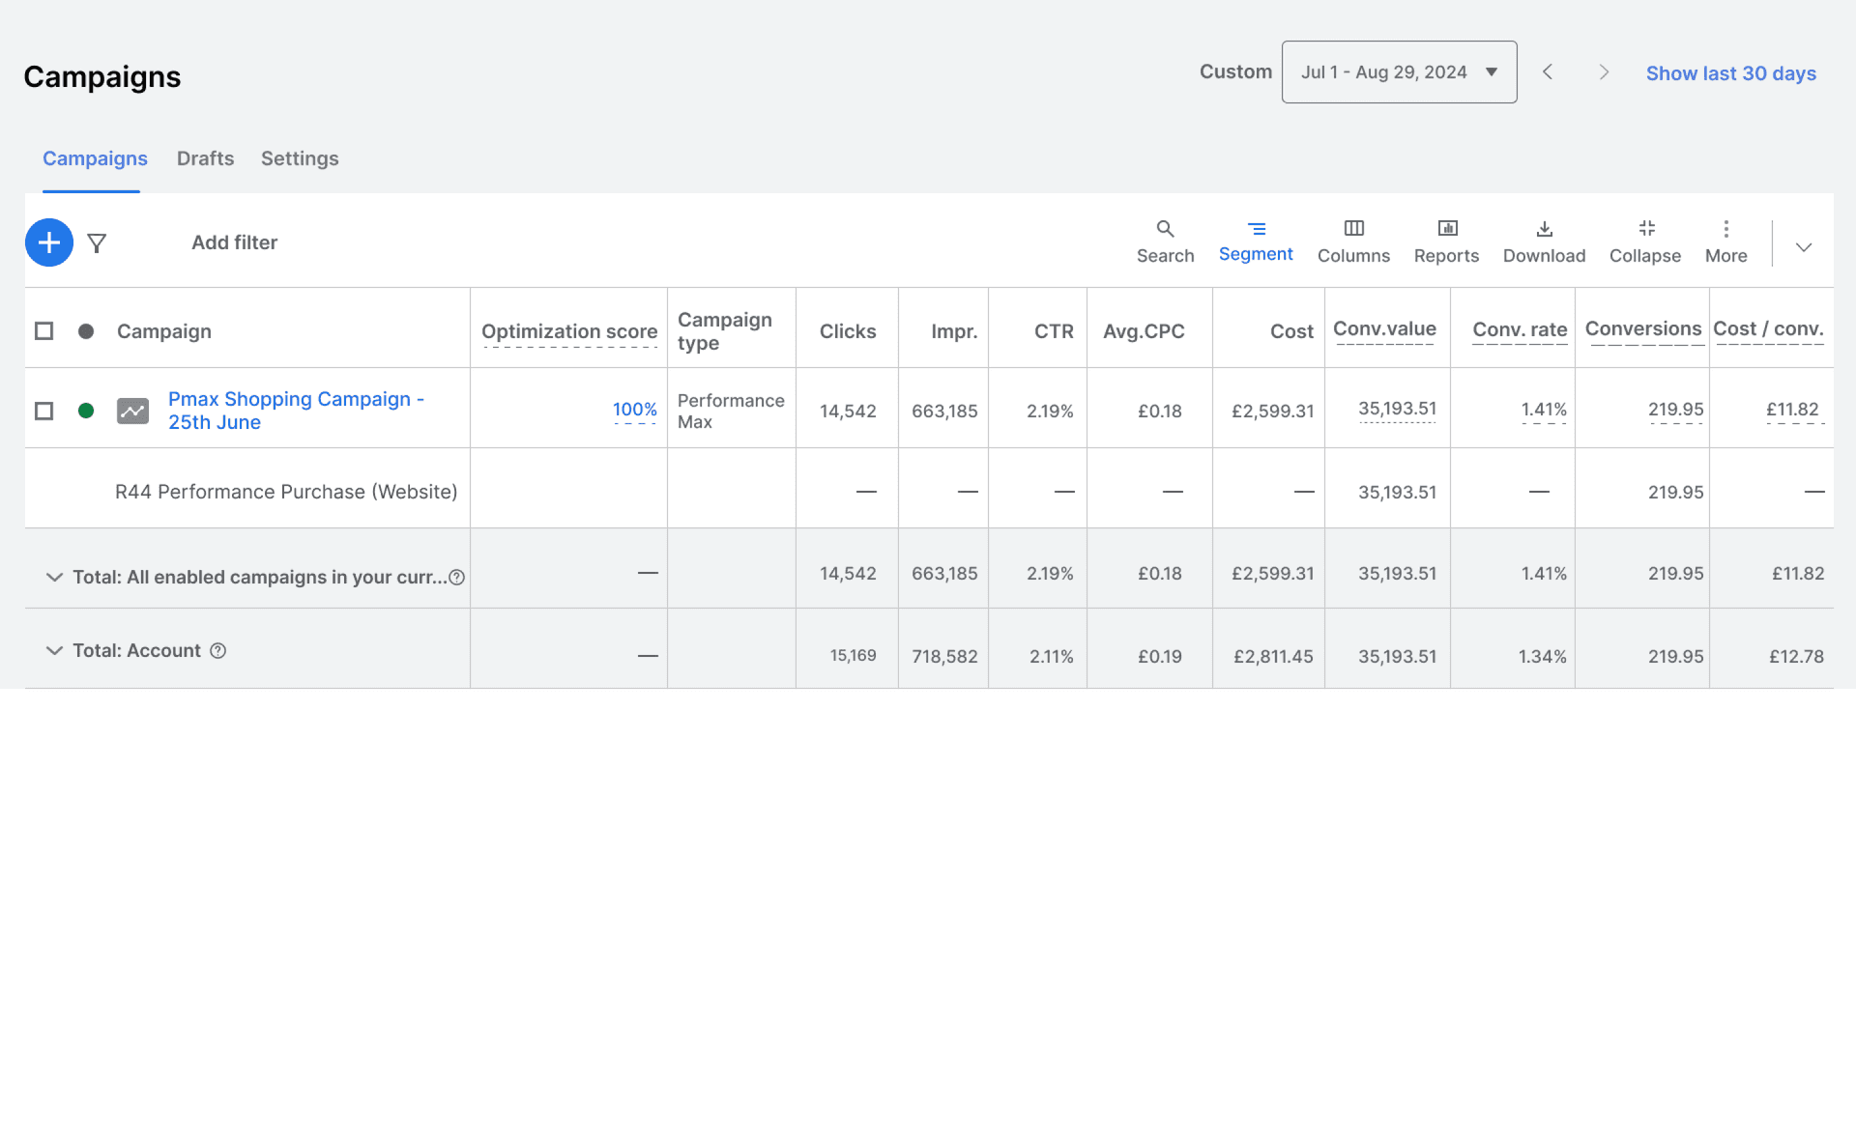Expand the toolbar chevron at far right
Image resolution: width=1856 pixels, height=1138 pixels.
click(x=1804, y=247)
